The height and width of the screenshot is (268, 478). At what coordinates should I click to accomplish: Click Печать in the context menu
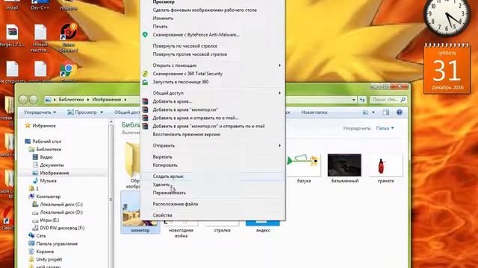160,27
